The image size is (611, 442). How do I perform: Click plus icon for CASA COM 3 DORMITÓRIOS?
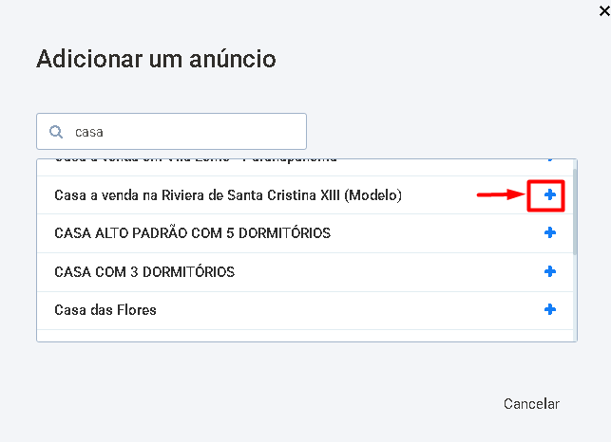point(550,271)
